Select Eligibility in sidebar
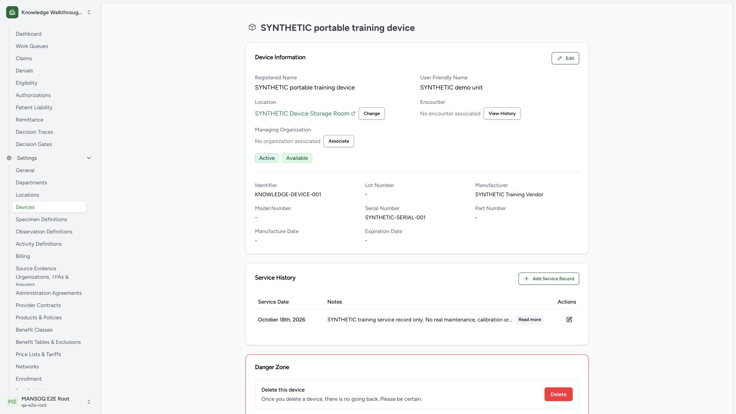The width and height of the screenshot is (736, 414). click(26, 83)
